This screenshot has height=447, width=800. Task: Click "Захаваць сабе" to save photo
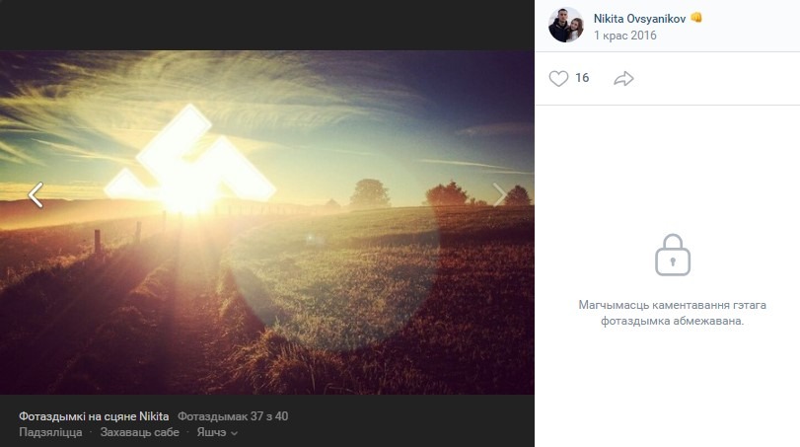click(x=140, y=432)
